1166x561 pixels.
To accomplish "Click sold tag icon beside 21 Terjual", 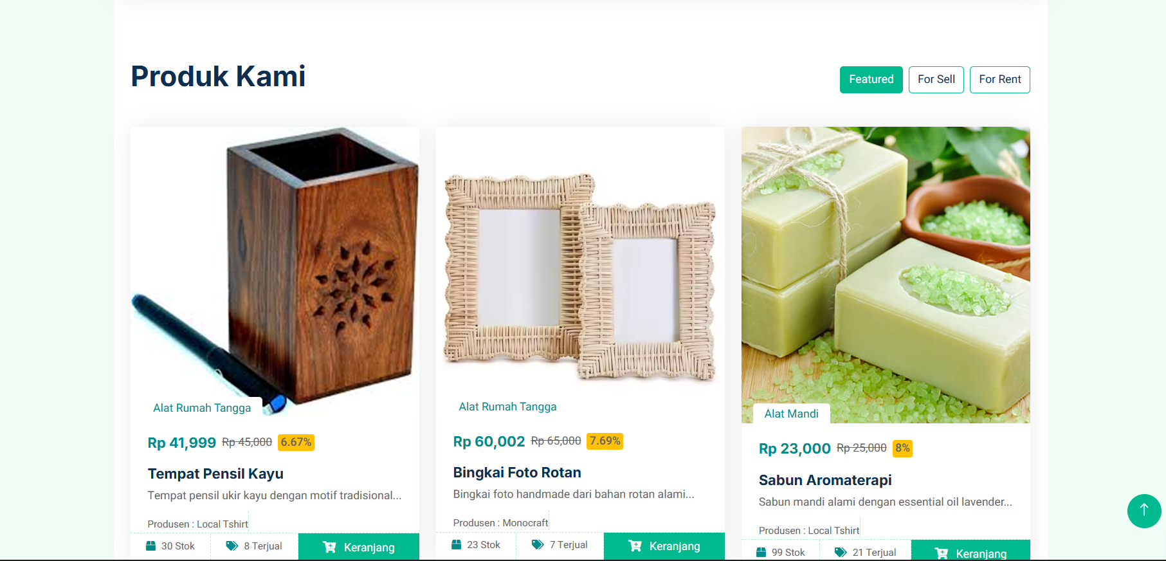I will click(x=841, y=553).
